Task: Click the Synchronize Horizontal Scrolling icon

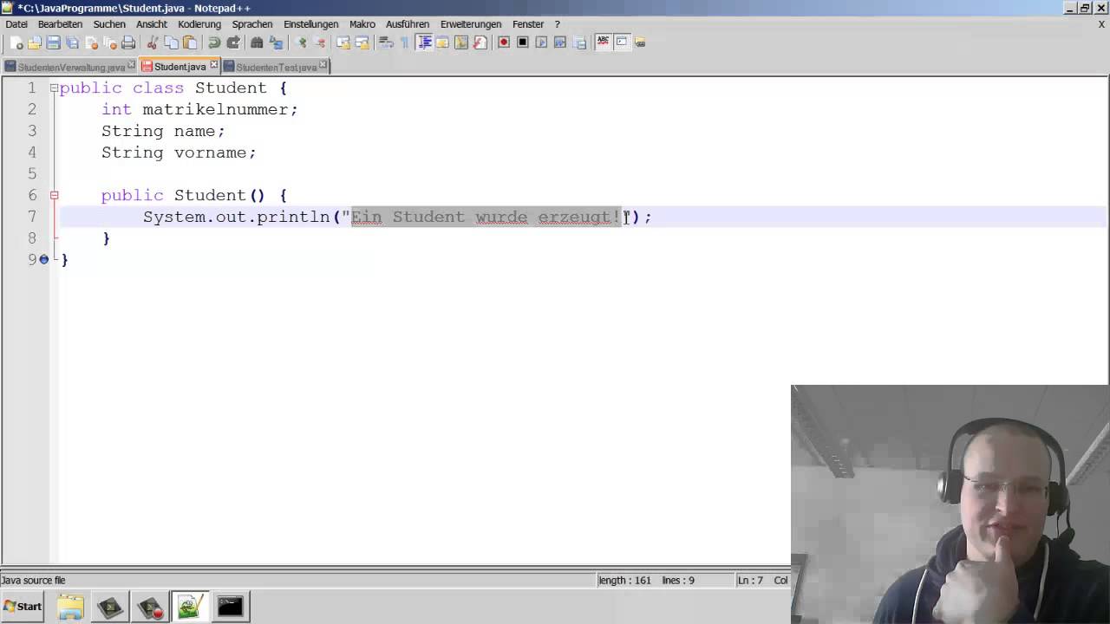Action: click(x=362, y=42)
